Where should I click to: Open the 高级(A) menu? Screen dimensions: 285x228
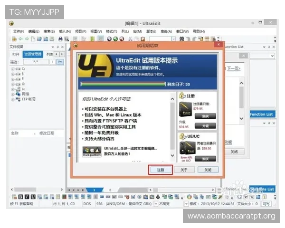pos(166,31)
